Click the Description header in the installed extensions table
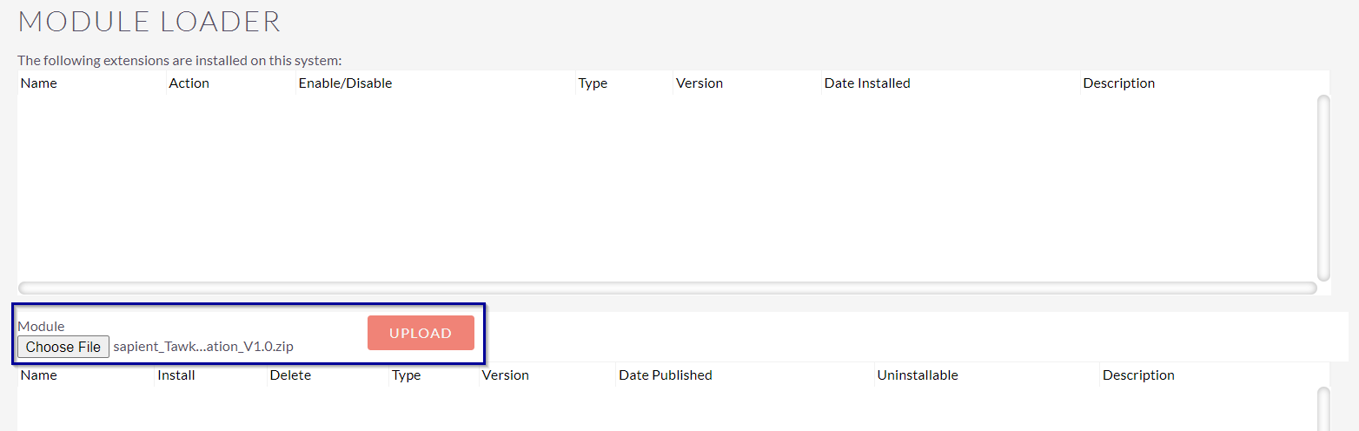This screenshot has width=1359, height=431. (1118, 83)
